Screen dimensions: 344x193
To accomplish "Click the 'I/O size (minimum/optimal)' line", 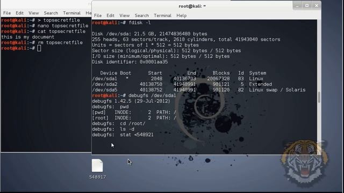I will [161, 56].
